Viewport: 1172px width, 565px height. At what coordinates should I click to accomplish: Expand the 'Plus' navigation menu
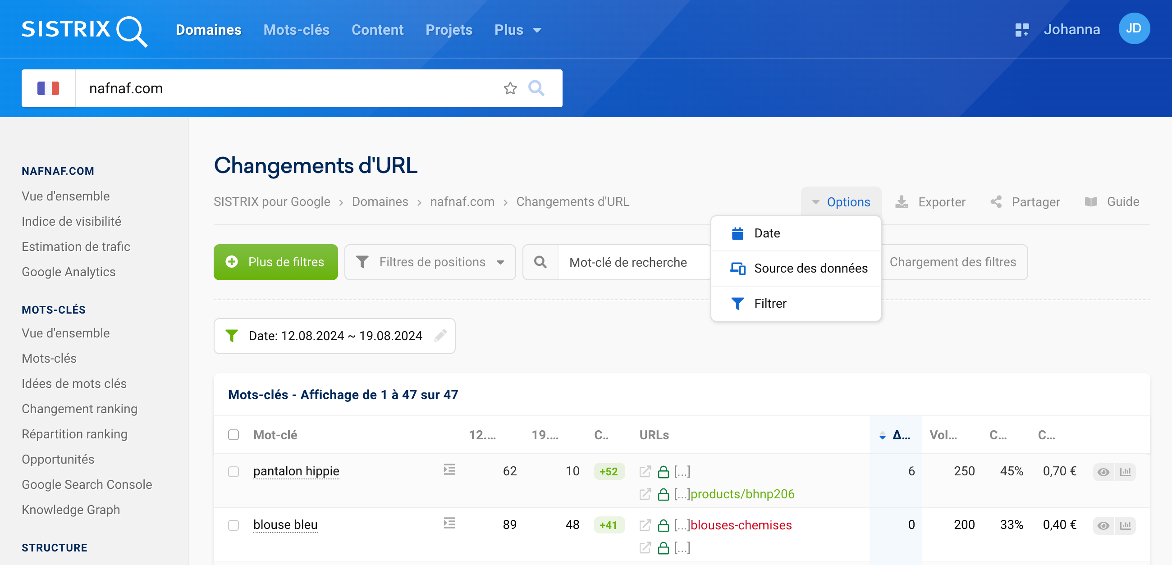[x=517, y=31]
